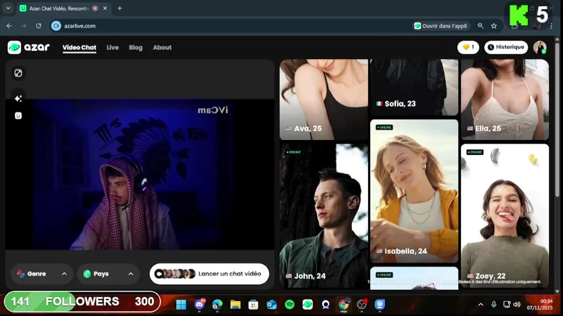The height and width of the screenshot is (316, 563).
Task: Open the Blog page
Action: 135,47
